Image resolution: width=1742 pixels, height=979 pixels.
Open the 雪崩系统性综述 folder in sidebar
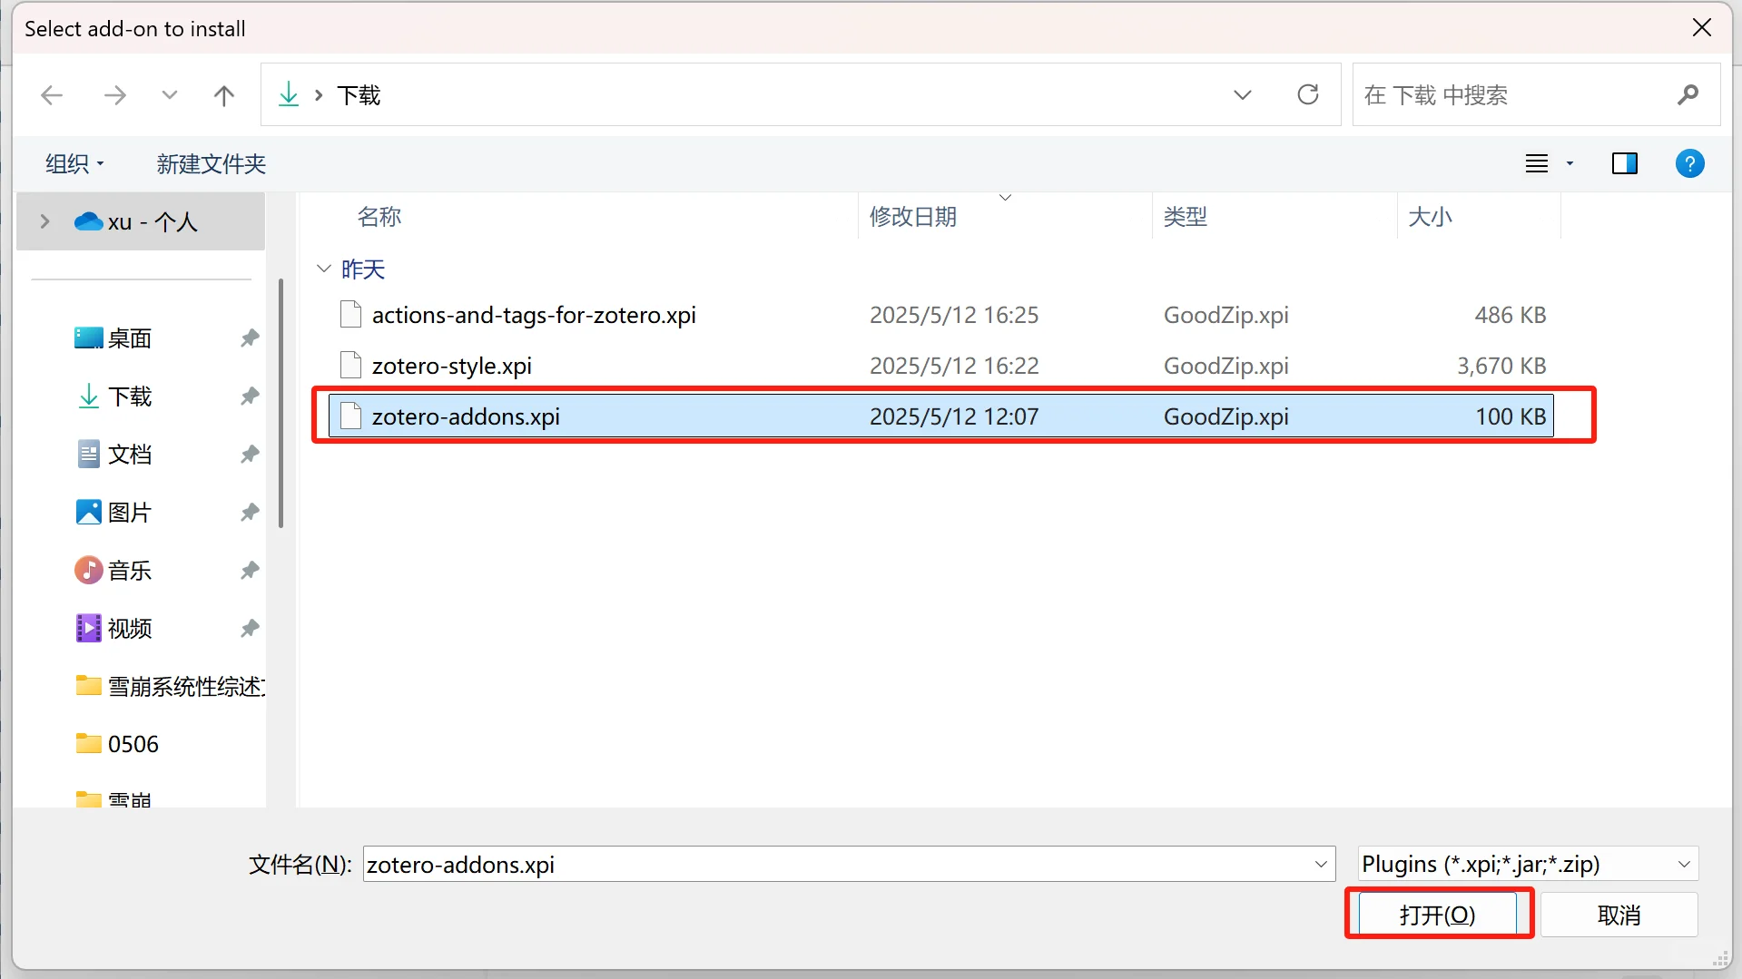click(x=171, y=687)
